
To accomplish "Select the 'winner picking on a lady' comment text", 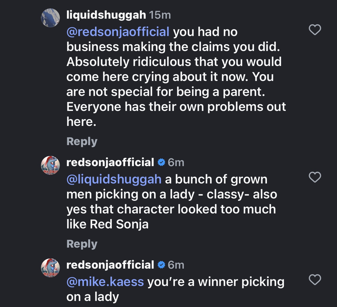I will pos(175,289).
